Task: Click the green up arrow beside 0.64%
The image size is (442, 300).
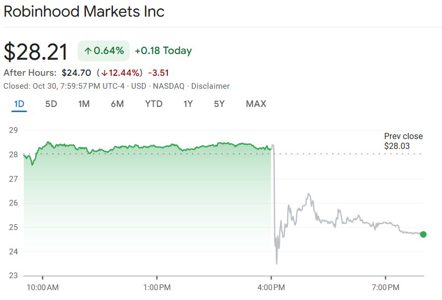Action: 88,51
